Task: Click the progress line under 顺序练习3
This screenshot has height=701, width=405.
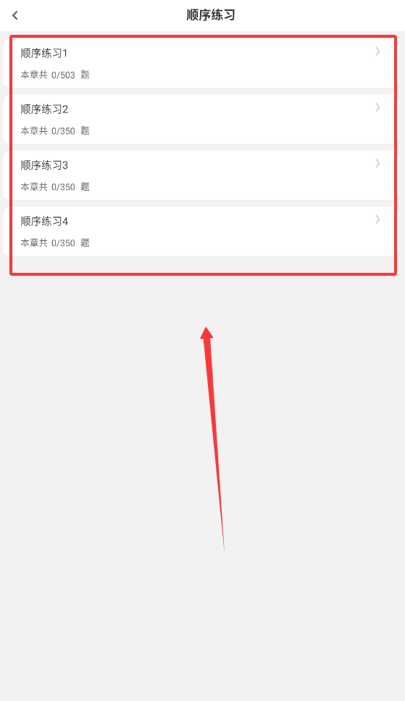Action: click(x=55, y=186)
